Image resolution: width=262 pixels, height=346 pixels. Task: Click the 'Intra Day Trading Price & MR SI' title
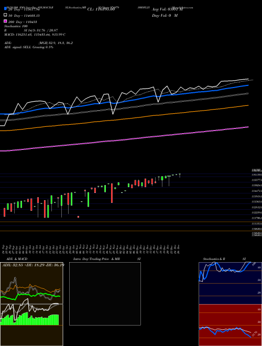[x=107, y=259]
